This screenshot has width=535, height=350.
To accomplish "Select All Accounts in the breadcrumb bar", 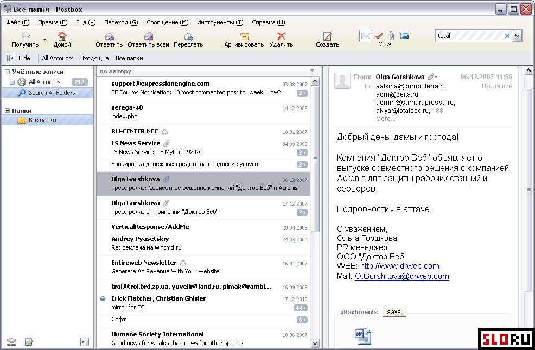I will (58, 58).
